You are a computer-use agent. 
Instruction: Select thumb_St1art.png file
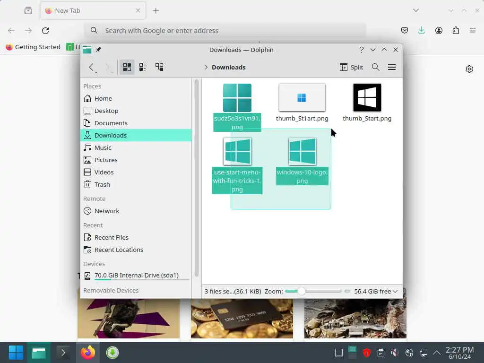pyautogui.click(x=302, y=103)
